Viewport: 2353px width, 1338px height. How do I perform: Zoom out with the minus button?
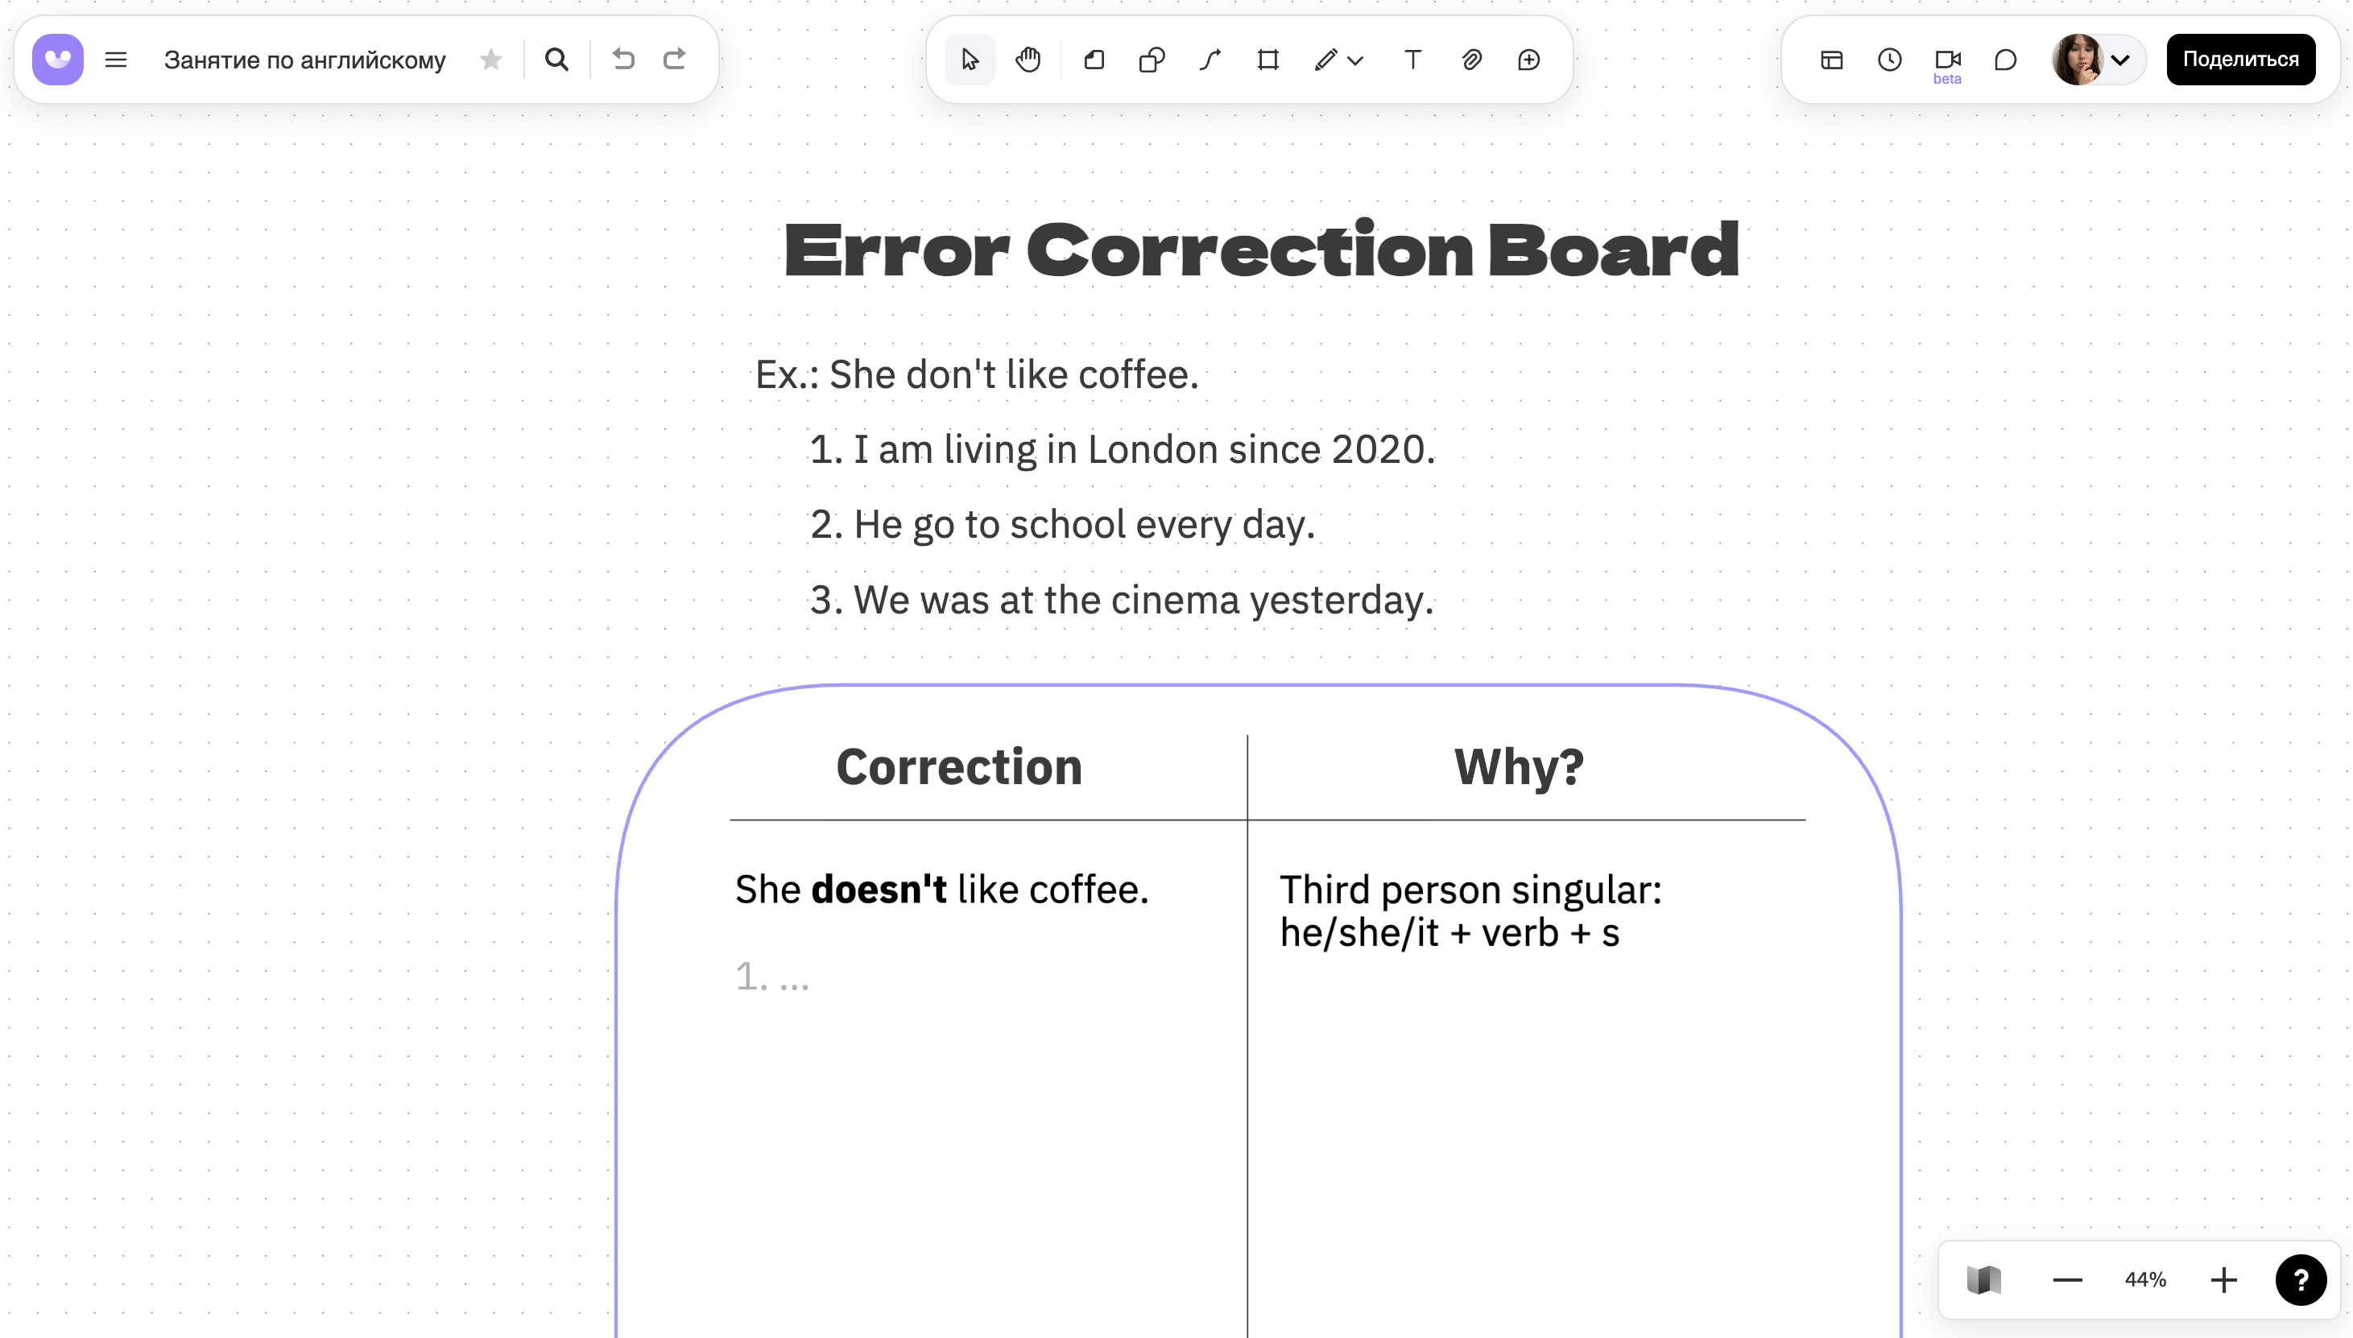[2067, 1279]
